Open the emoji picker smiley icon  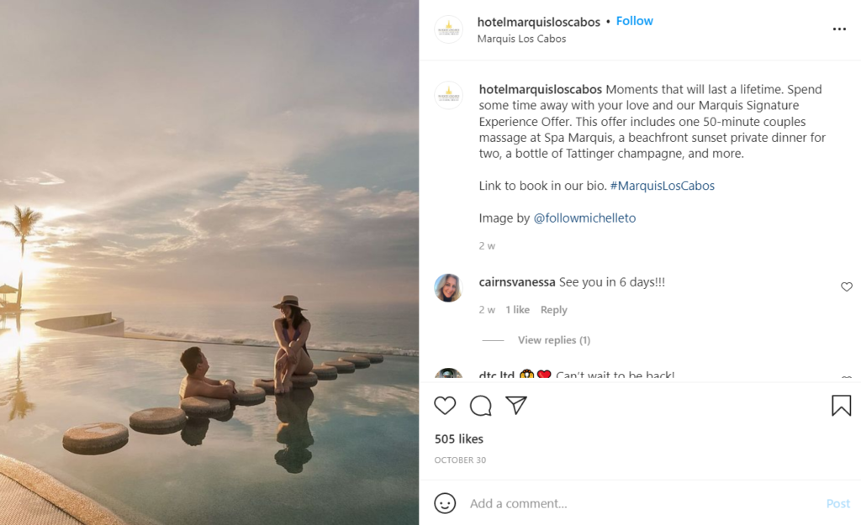[x=445, y=503]
